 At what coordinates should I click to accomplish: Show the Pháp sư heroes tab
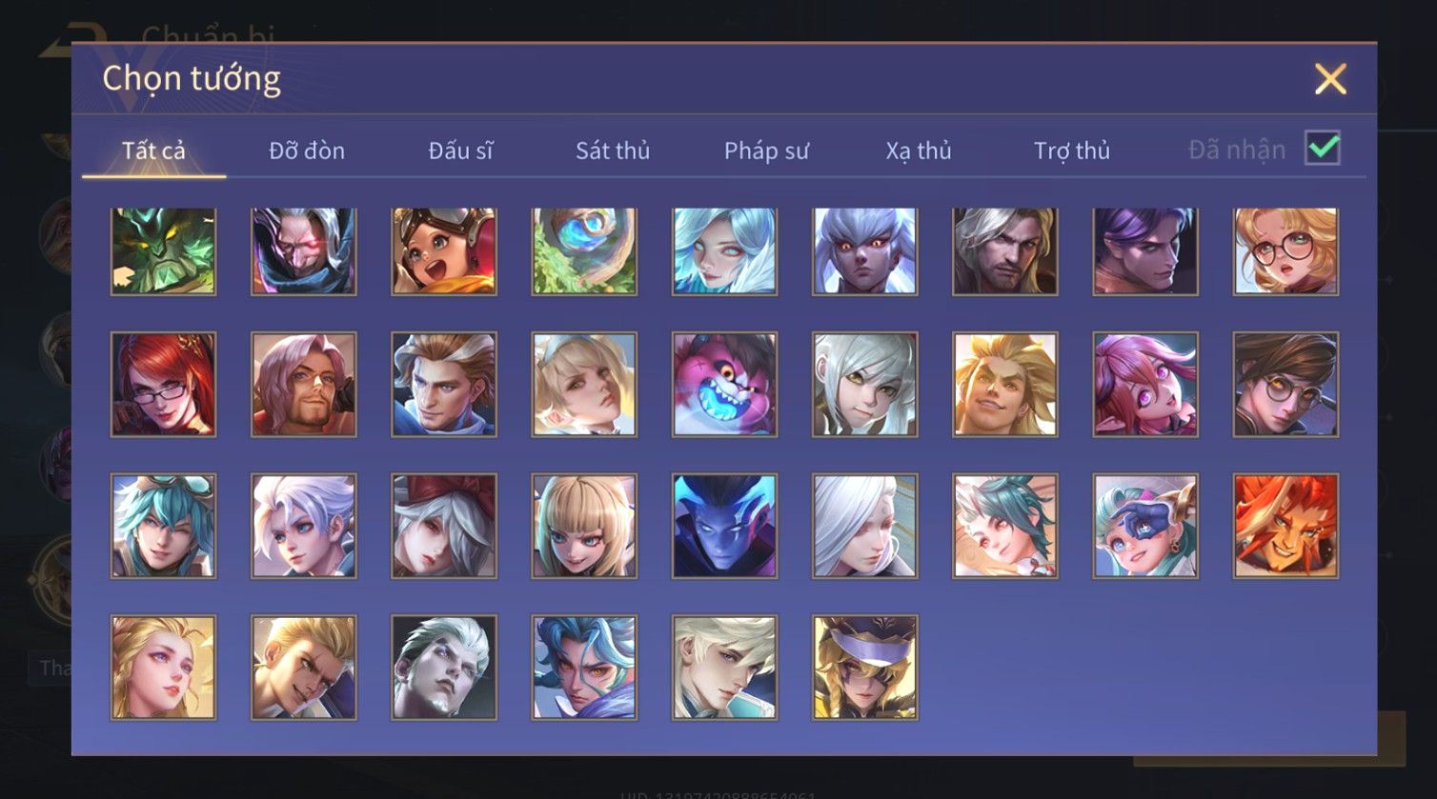(766, 150)
